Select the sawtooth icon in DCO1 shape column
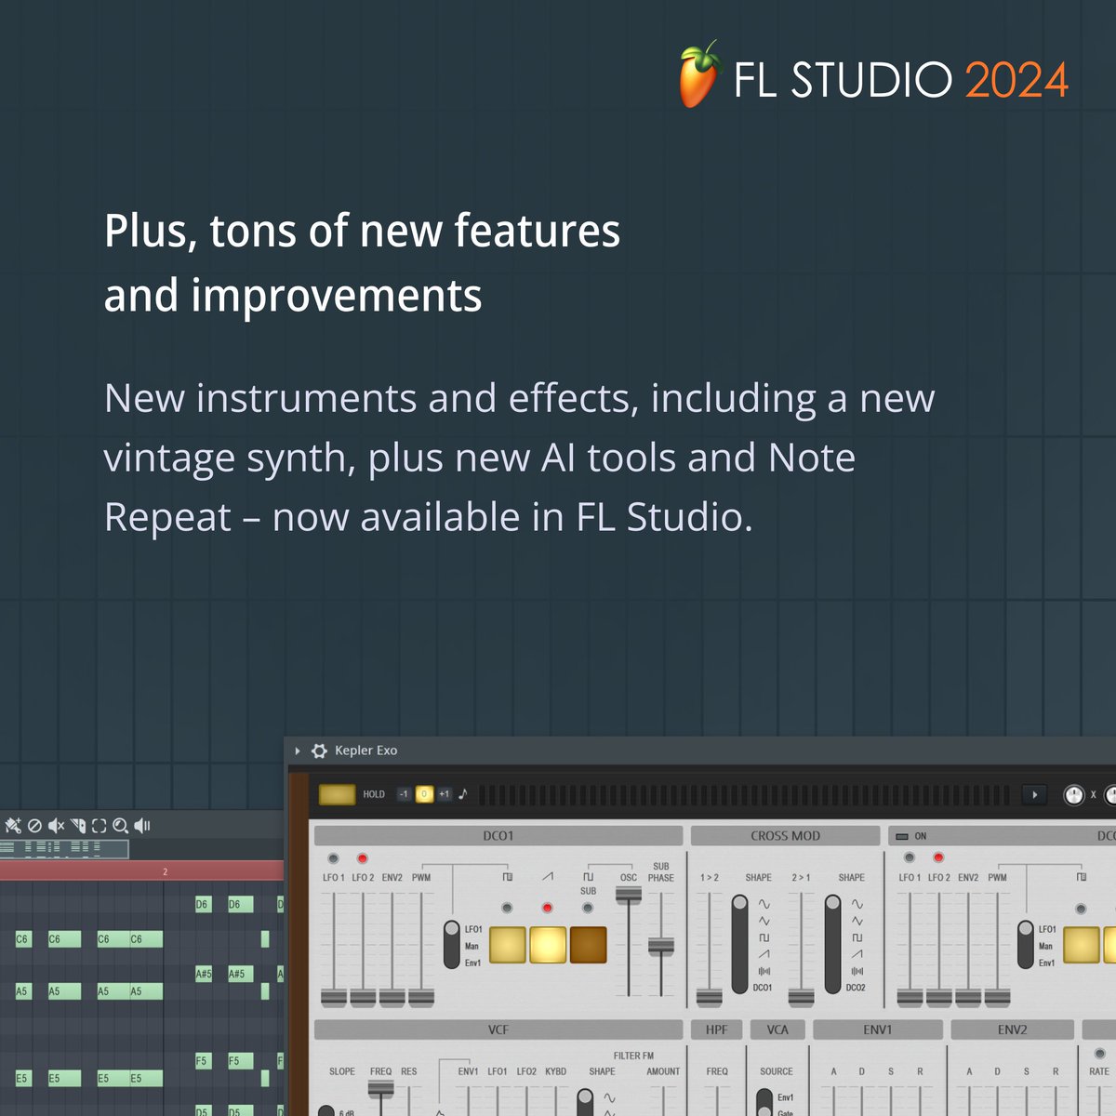 (x=764, y=954)
